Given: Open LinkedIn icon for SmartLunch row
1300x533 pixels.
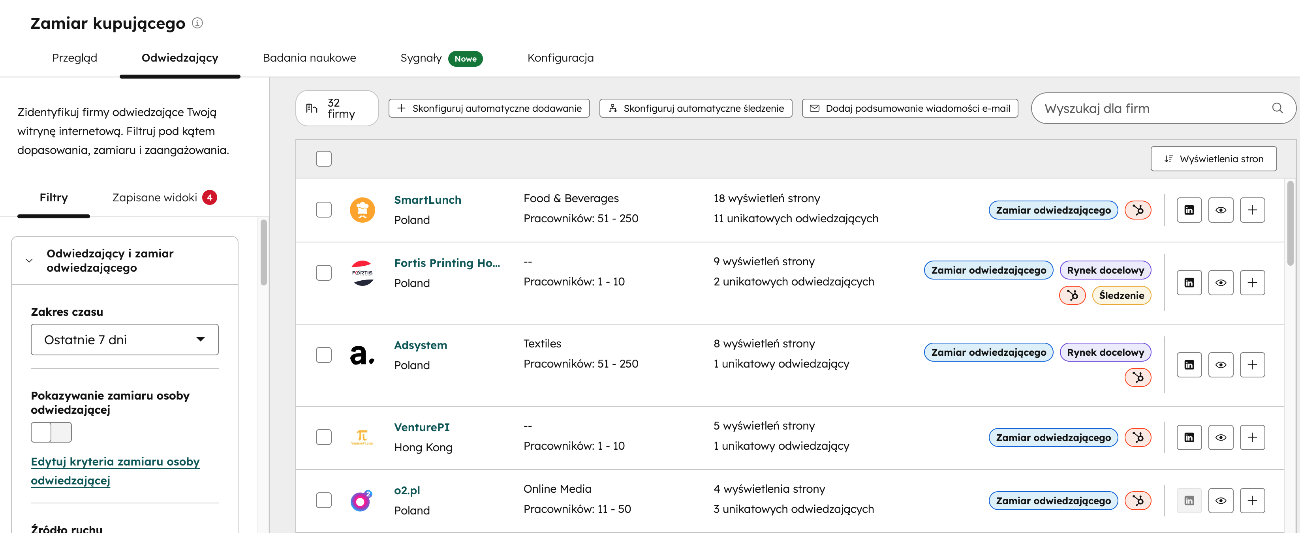Looking at the screenshot, I should pos(1189,210).
